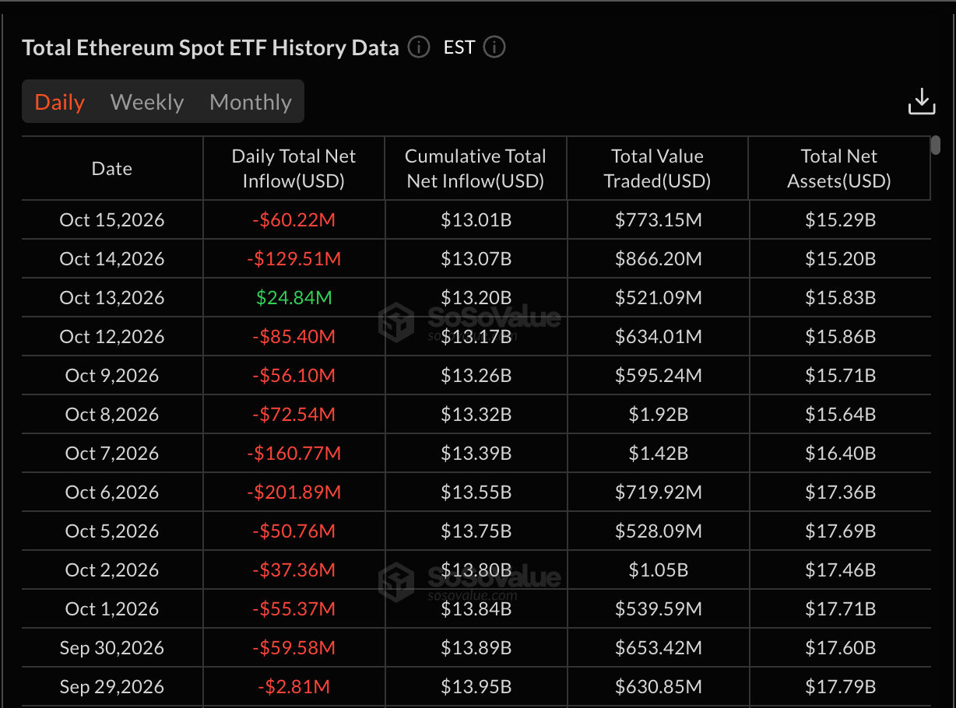Click the -$160.77M net inflow value
The width and height of the screenshot is (956, 708).
pyautogui.click(x=294, y=454)
